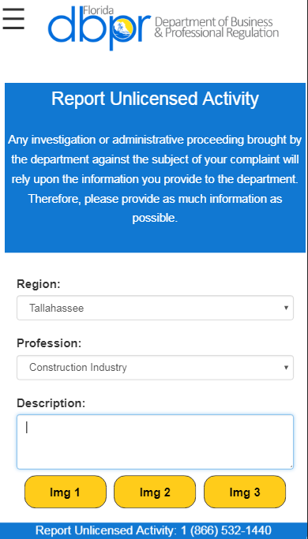Click the Profession dropdown arrow

(286, 368)
